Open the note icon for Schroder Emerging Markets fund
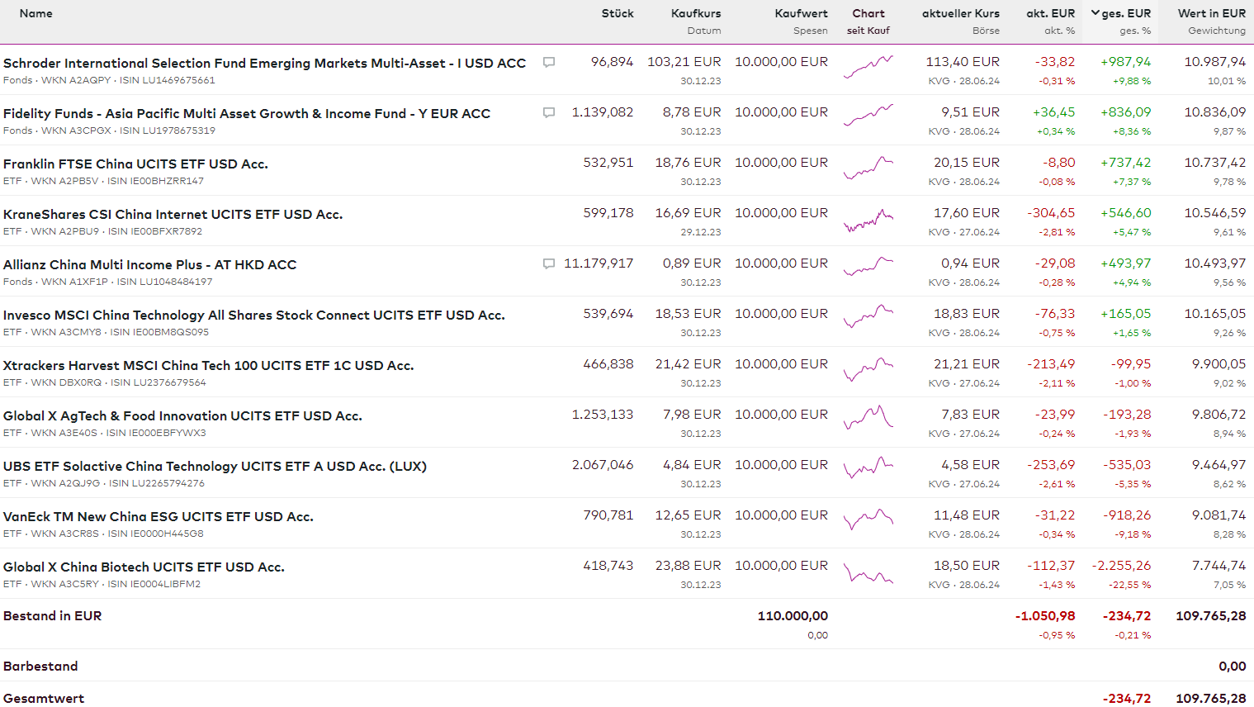Viewport: 1254px width, 707px height. 549,63
